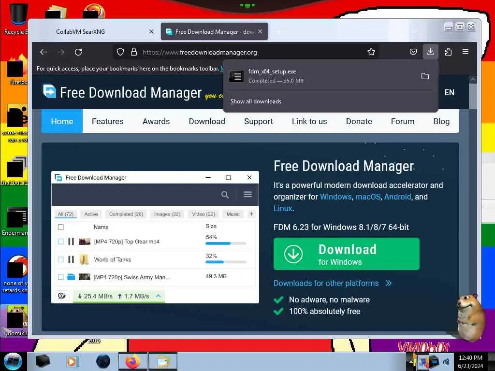Toggle the Downloads toolbar button
The width and height of the screenshot is (495, 371).
(430, 52)
